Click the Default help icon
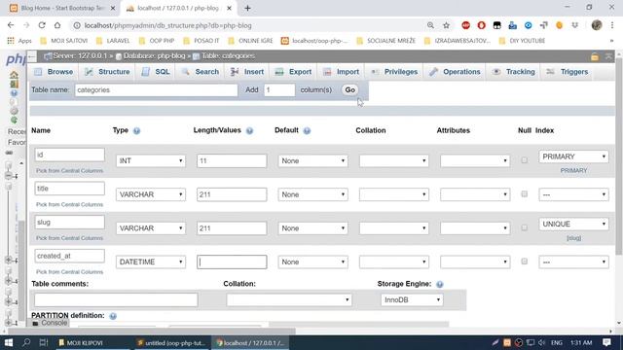623x350 pixels. click(x=307, y=130)
